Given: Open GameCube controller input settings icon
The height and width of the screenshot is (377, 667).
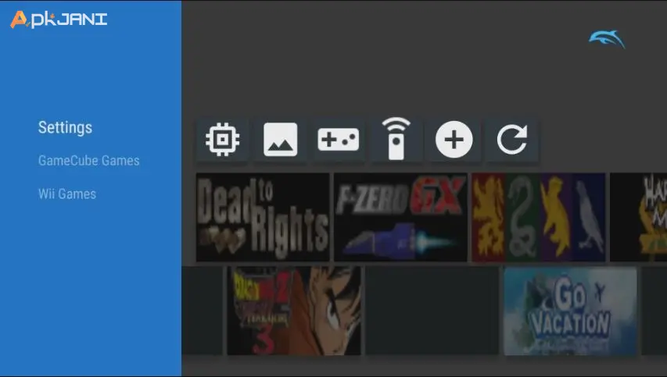Looking at the screenshot, I should click(338, 140).
